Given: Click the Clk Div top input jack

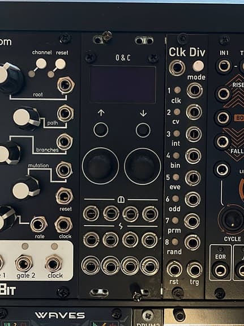Looking at the screenshot, I should coord(177,67).
